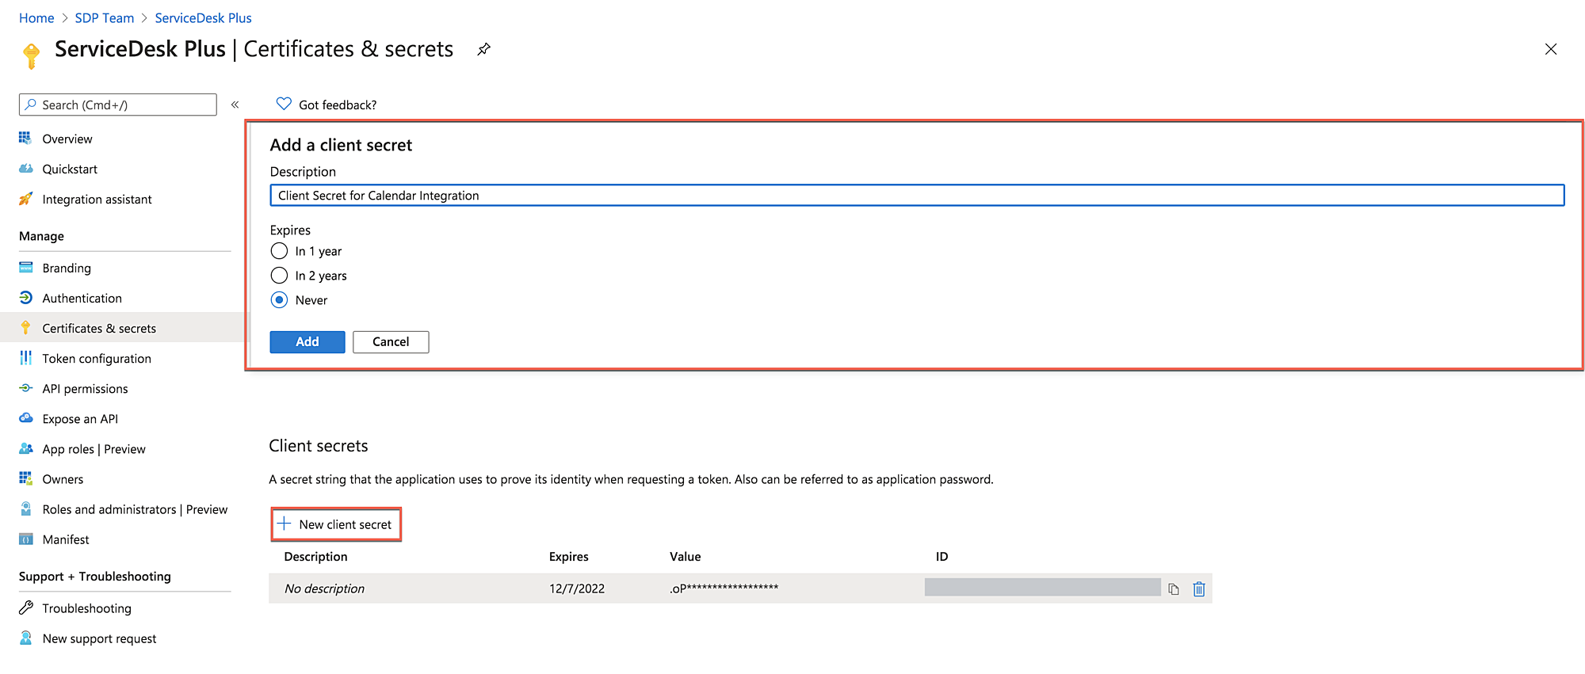
Task: Delete the No description client secret
Action: point(1199,589)
